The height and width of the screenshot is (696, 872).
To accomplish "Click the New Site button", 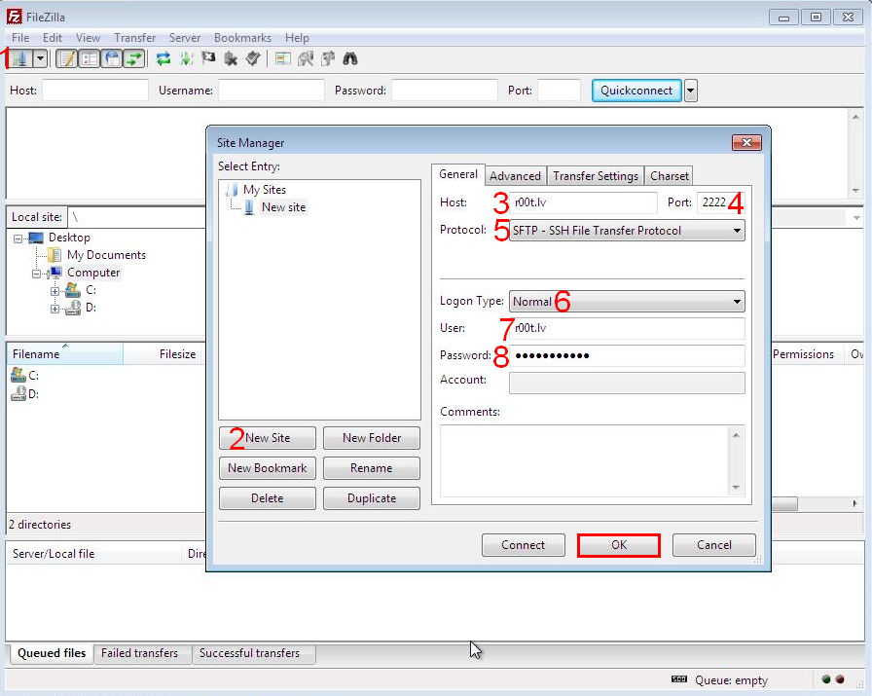I will 268,438.
